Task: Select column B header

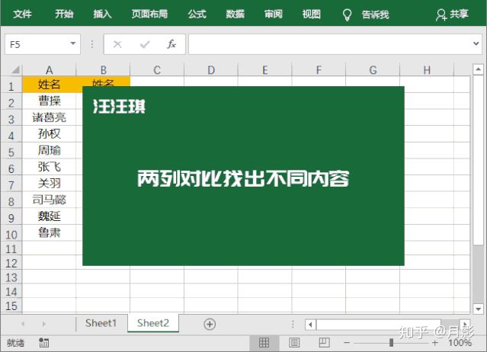Action: [x=103, y=70]
